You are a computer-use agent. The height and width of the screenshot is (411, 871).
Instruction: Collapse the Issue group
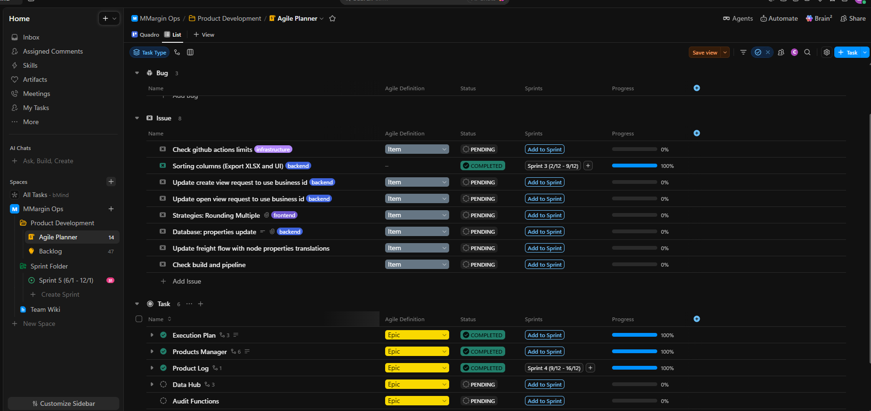point(137,118)
